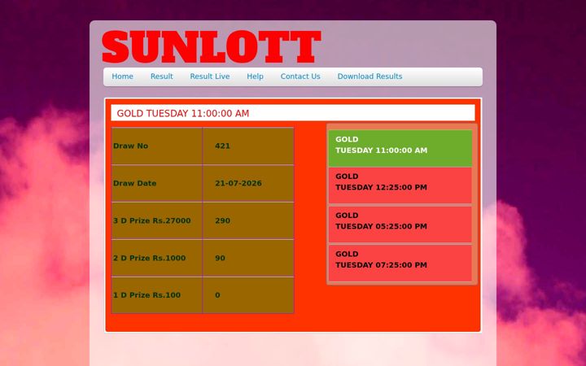Click the GOLD TUESDAY 11:00:00 AM title bar
The height and width of the screenshot is (366, 586).
293,113
